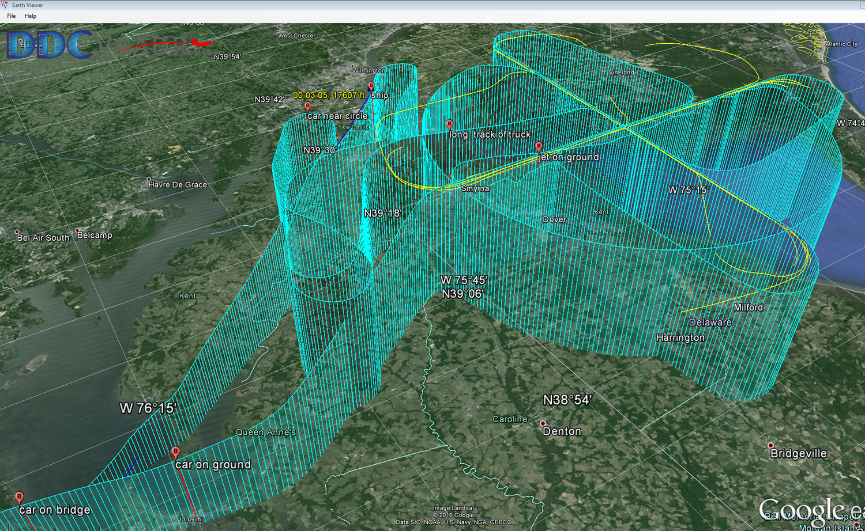Click the yellow '00:03:05, 17607 ft' label
The width and height of the screenshot is (865, 531).
point(329,96)
